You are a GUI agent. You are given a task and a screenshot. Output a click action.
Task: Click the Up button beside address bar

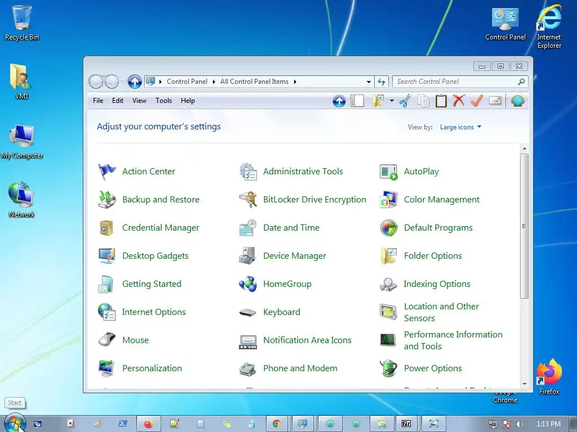(135, 82)
